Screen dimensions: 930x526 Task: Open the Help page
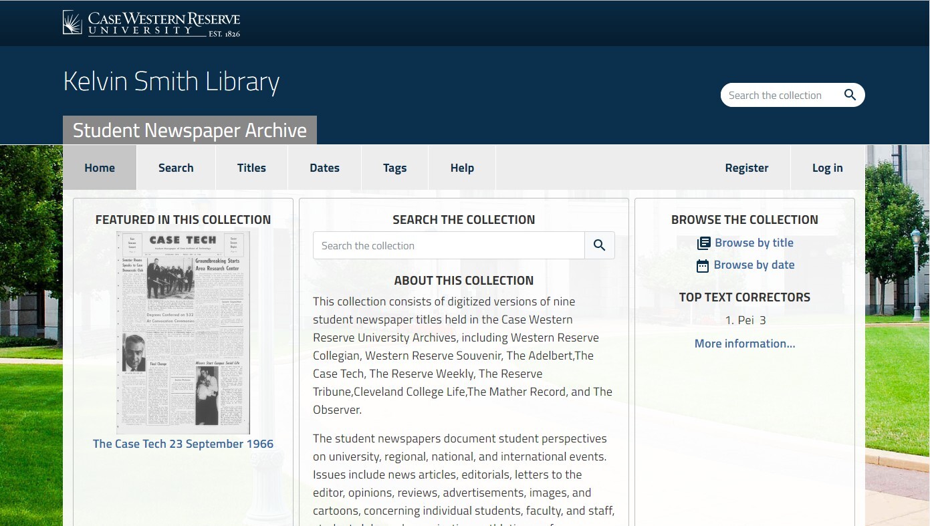tap(461, 168)
